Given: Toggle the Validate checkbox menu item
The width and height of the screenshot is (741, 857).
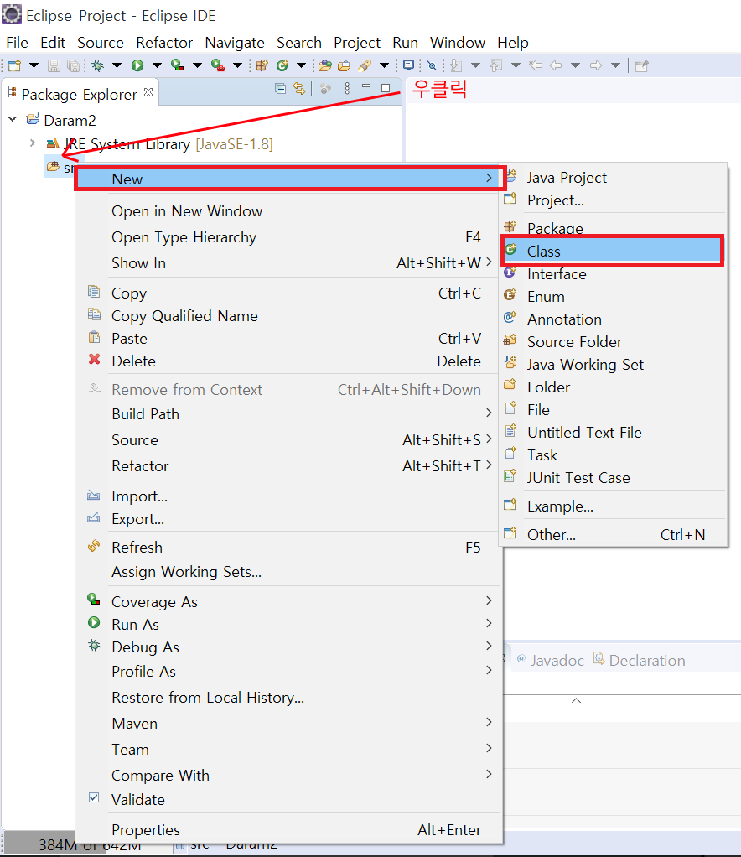Looking at the screenshot, I should coord(288,800).
